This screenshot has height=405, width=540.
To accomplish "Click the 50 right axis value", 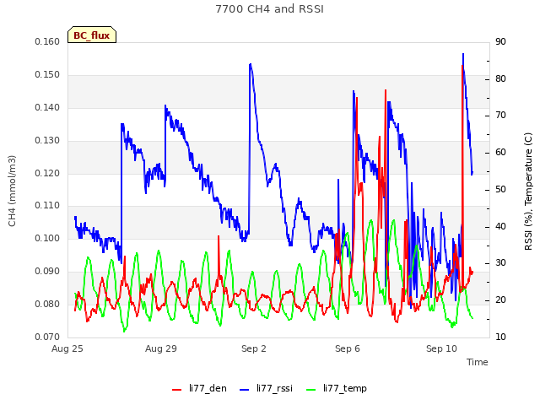I will coord(500,189).
